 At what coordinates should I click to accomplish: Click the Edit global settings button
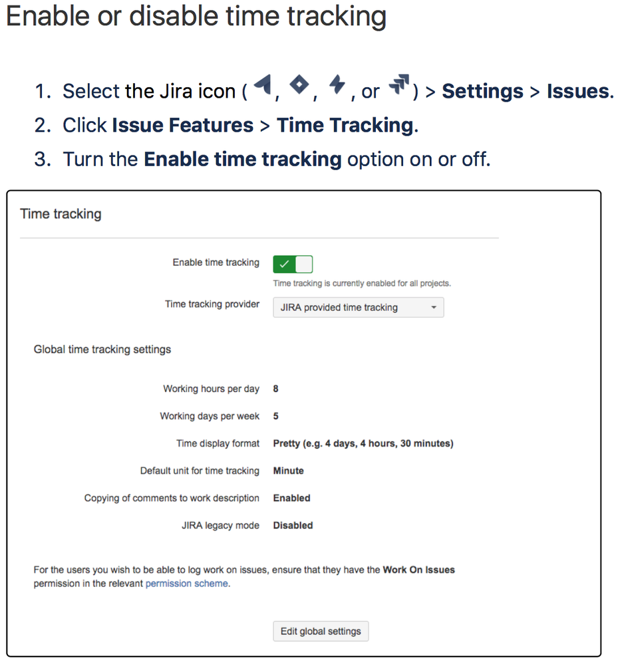click(321, 631)
